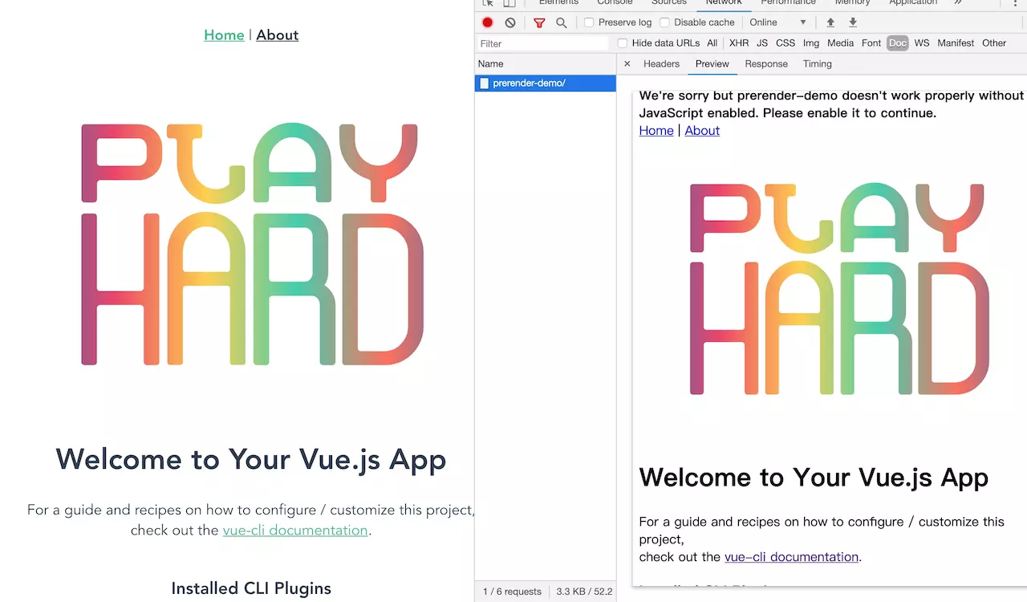The width and height of the screenshot is (1027, 602).
Task: Filter requests by XHR
Action: [739, 43]
